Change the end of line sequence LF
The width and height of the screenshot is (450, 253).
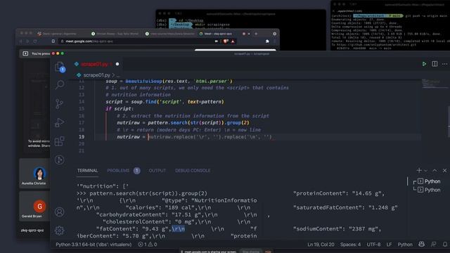(x=389, y=245)
